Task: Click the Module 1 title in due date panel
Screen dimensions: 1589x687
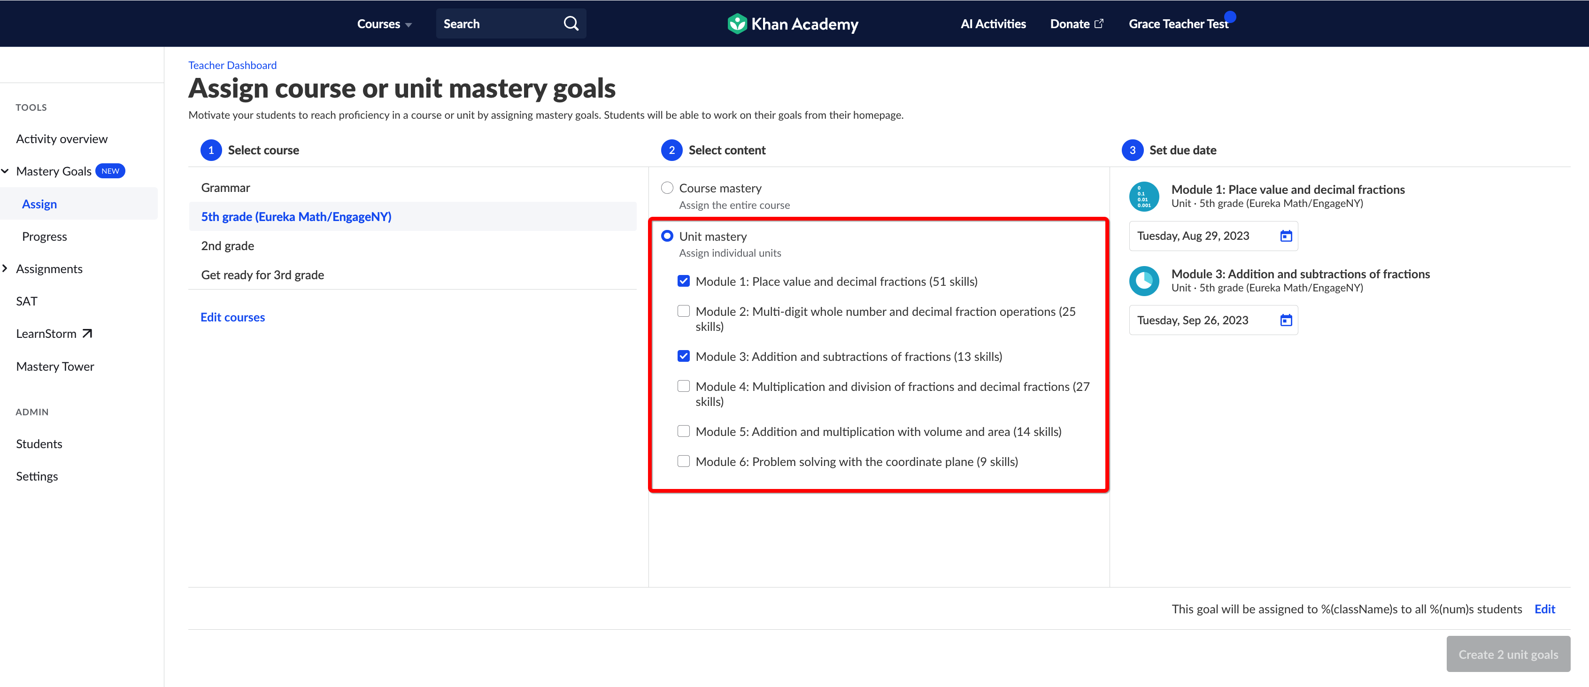Action: 1288,189
